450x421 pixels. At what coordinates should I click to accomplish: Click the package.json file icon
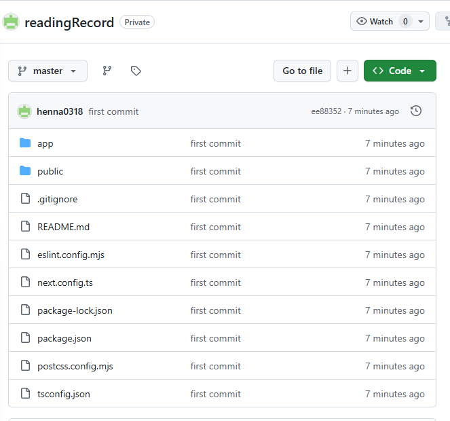click(25, 337)
